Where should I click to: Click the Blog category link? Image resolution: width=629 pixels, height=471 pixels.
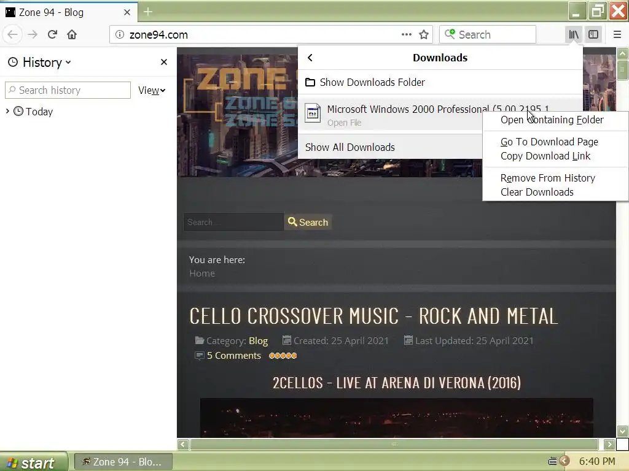tap(258, 341)
